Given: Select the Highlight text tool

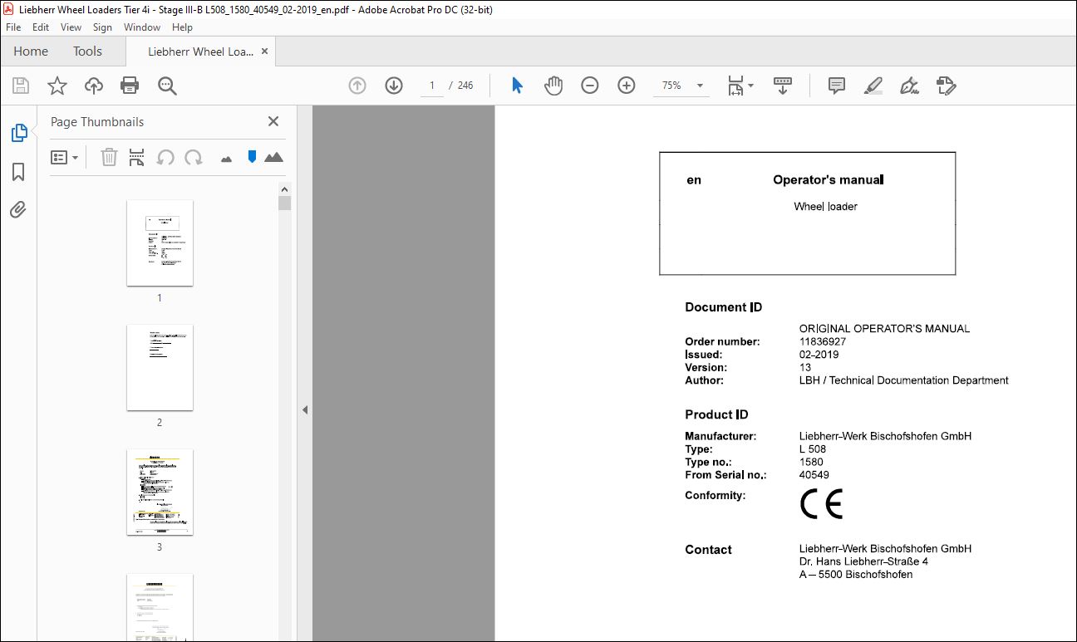Looking at the screenshot, I should pos(873,86).
